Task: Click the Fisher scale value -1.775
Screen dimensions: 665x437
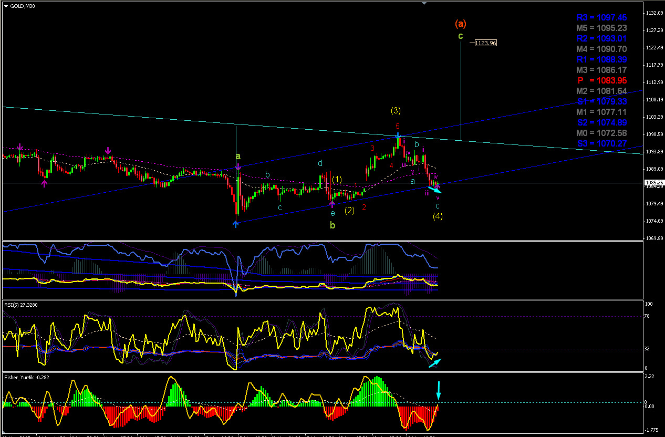Action: (652, 430)
